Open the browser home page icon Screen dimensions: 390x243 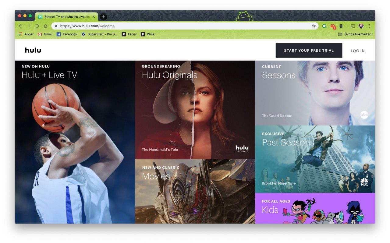[46, 26]
